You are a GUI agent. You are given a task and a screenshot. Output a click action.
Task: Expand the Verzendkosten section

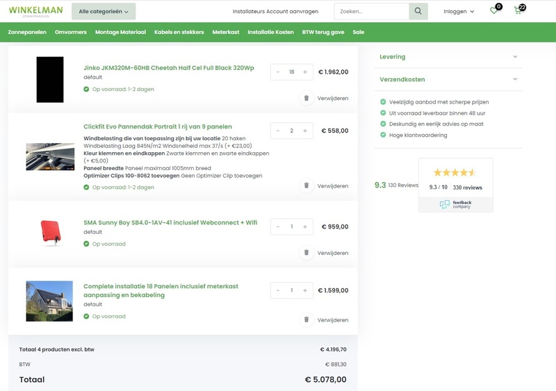pyautogui.click(x=448, y=80)
